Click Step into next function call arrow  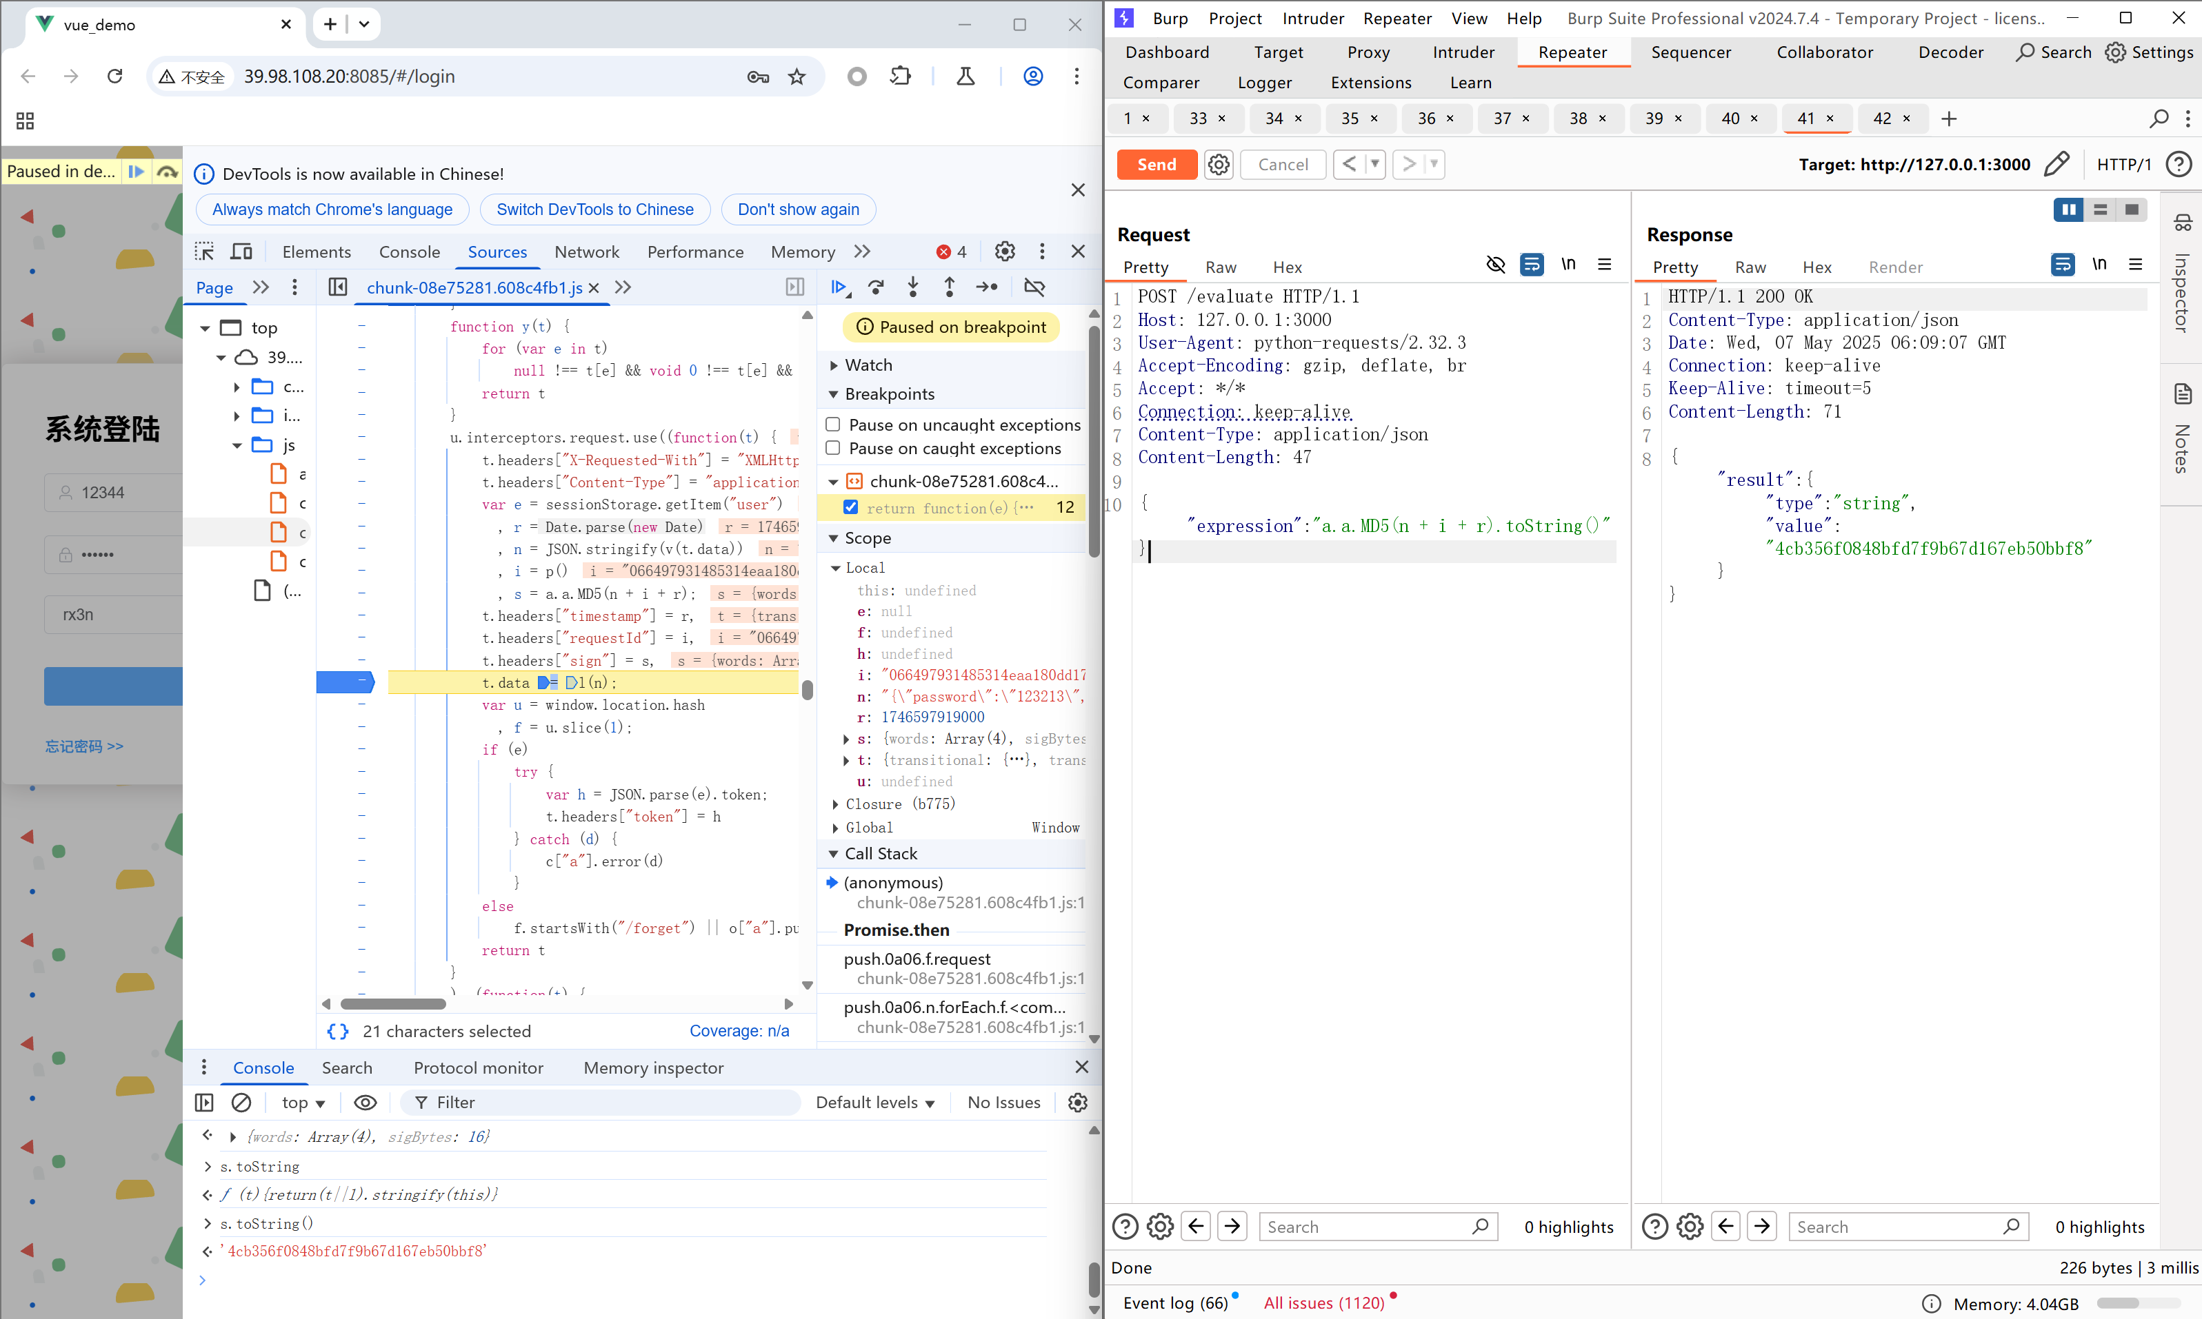[x=912, y=287]
